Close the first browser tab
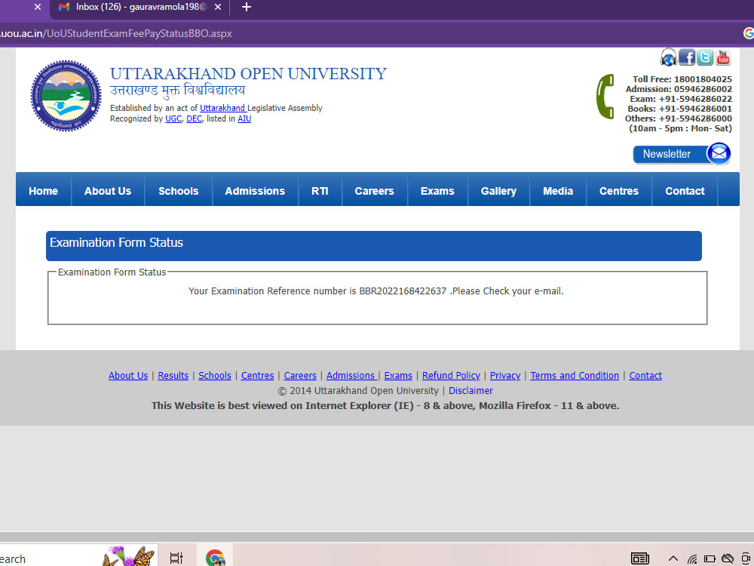 [38, 8]
